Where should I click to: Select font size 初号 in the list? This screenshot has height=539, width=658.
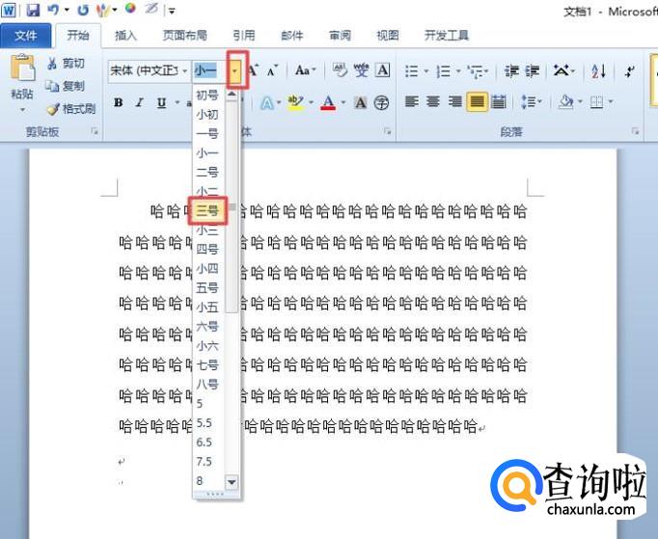208,94
